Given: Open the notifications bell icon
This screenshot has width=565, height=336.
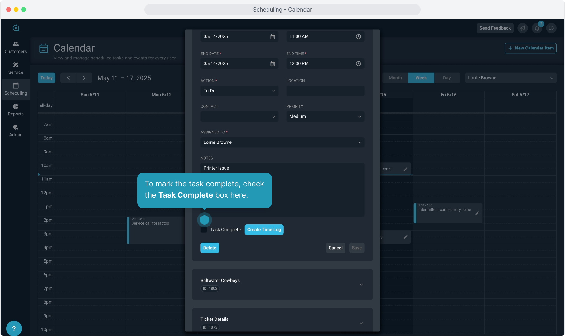Looking at the screenshot, I should (x=537, y=28).
